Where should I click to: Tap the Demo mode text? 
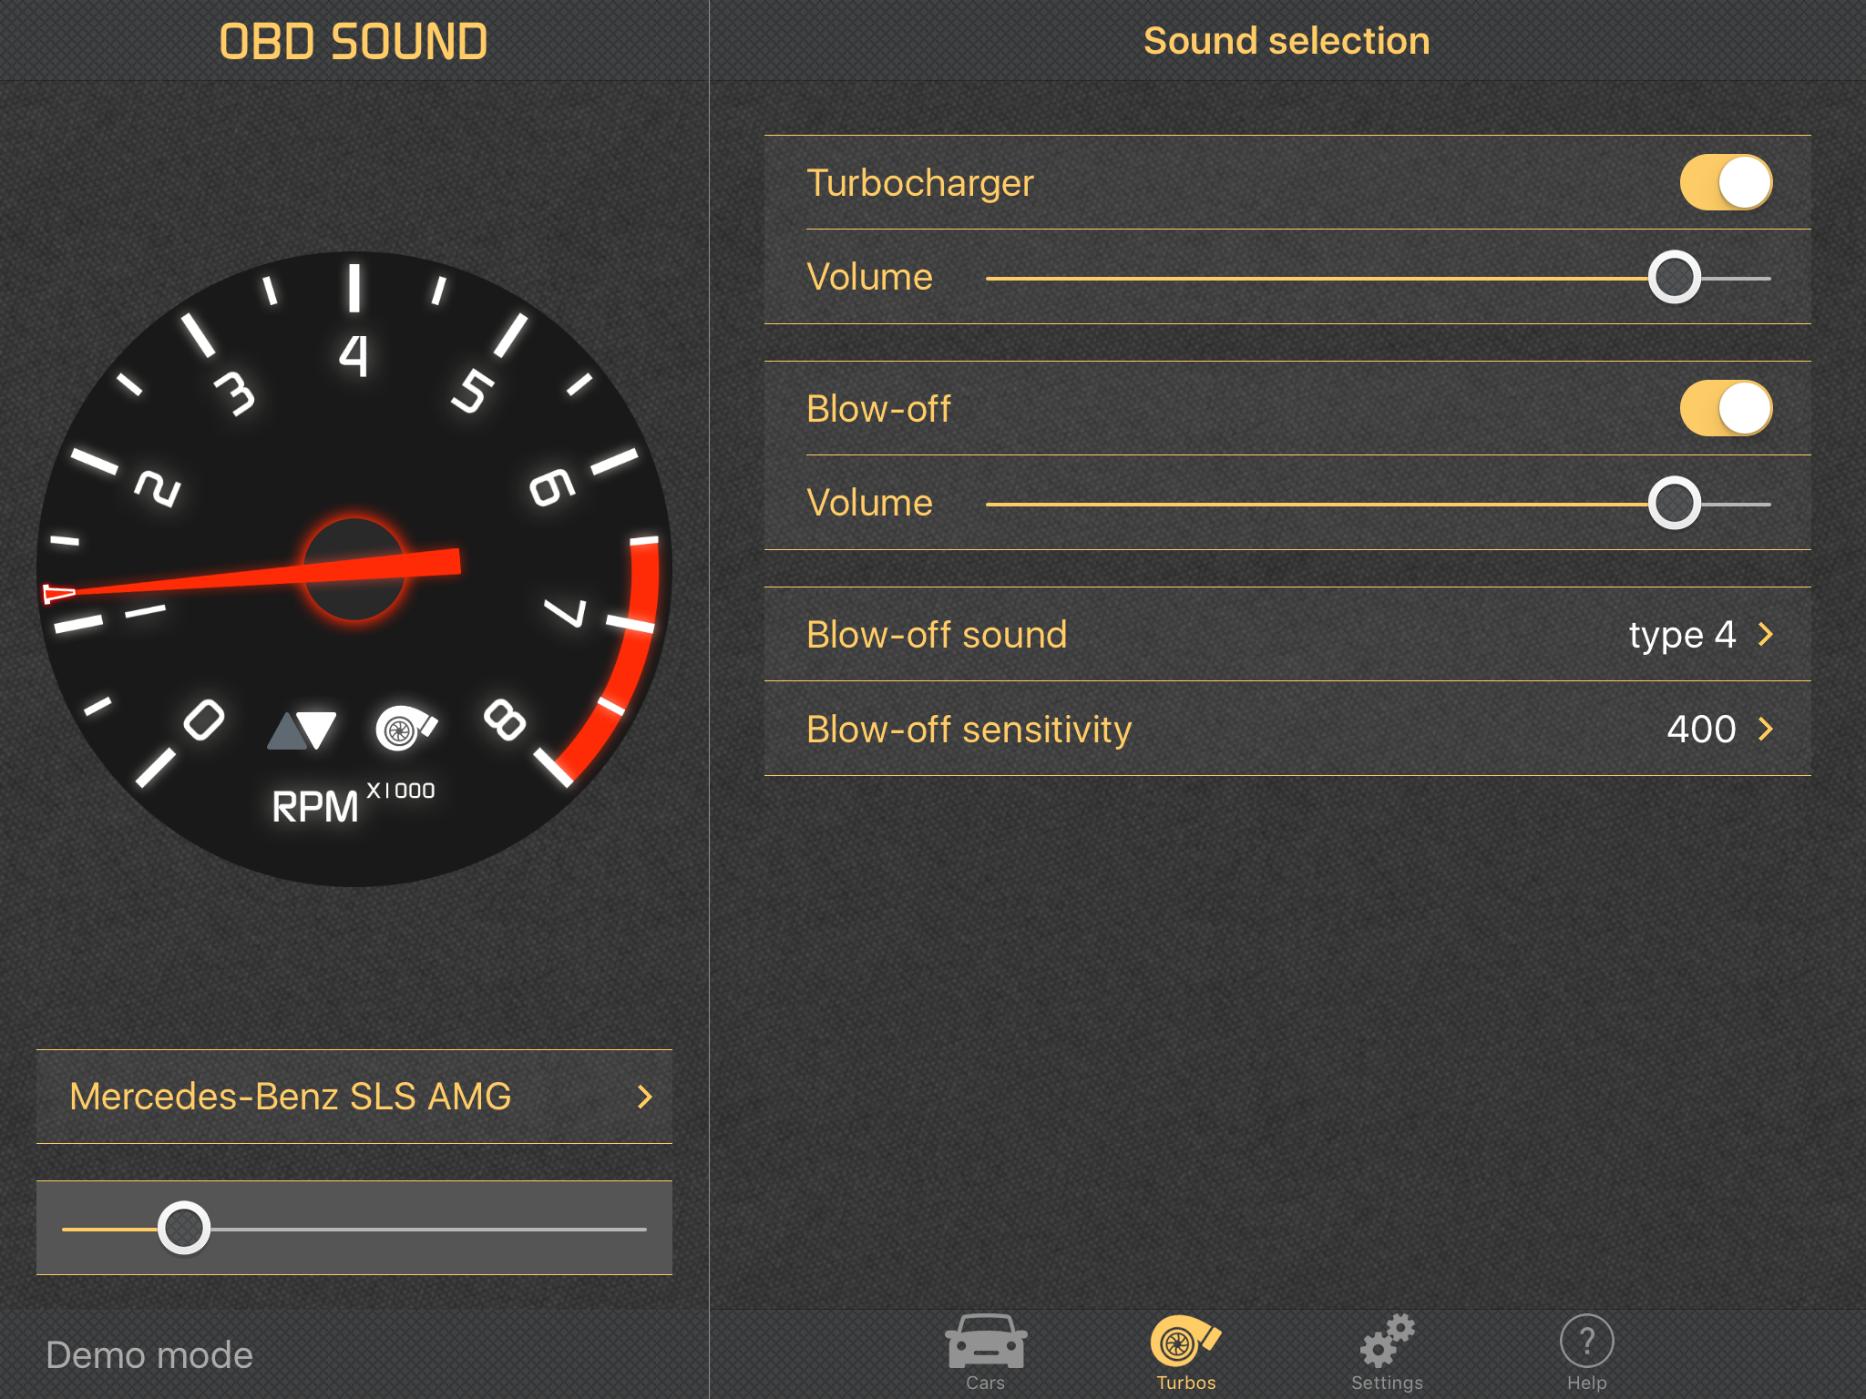pos(149,1355)
